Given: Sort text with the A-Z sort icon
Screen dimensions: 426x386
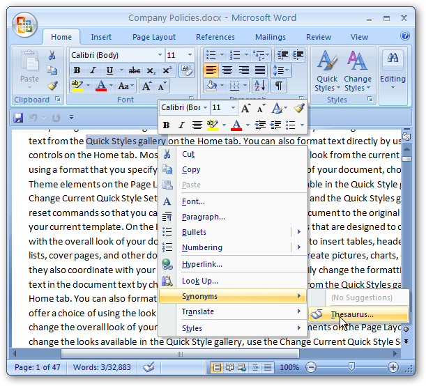Looking at the screenshot, I should tap(260, 86).
